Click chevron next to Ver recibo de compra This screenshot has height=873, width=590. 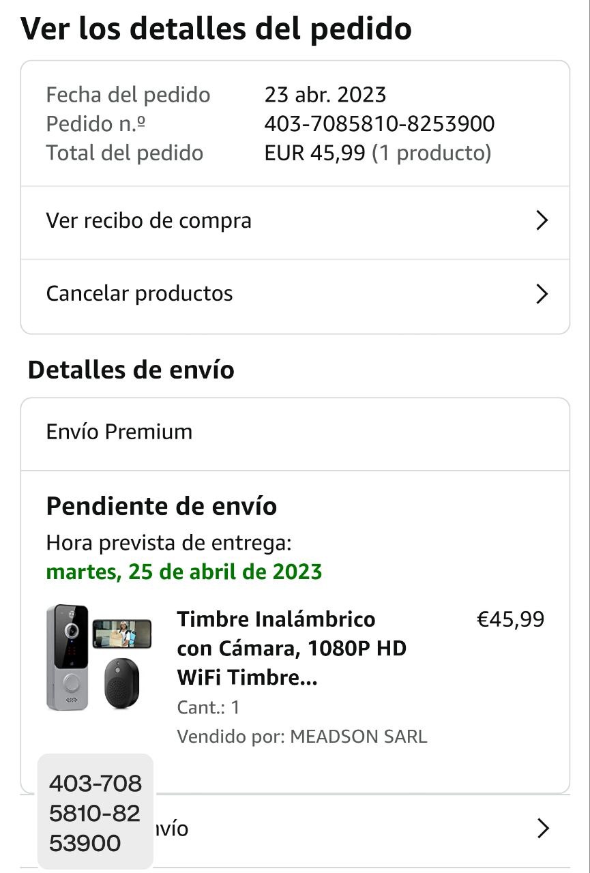coord(542,221)
